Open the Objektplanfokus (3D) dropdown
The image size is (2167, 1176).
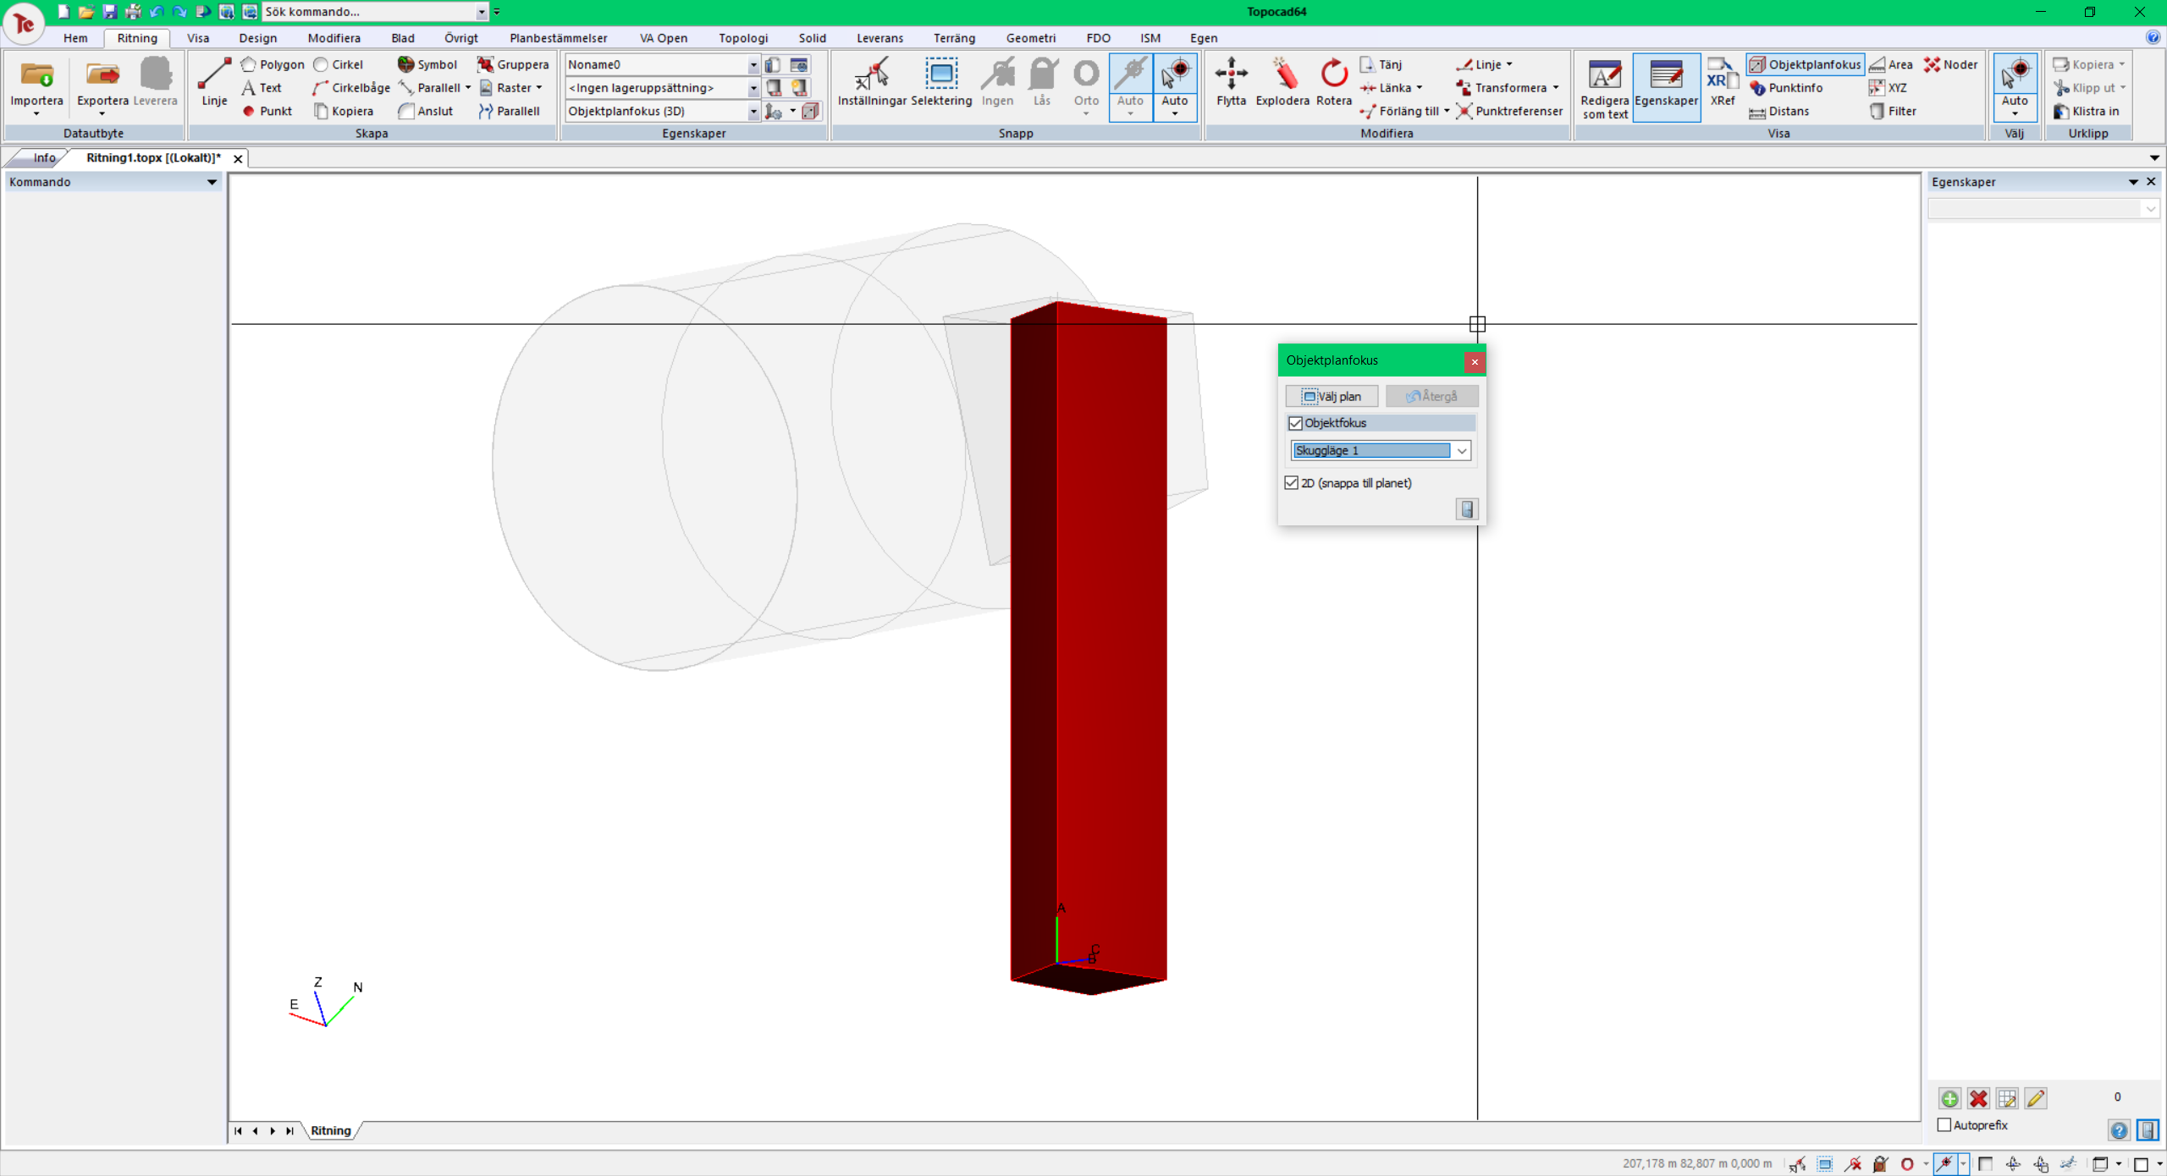[753, 111]
